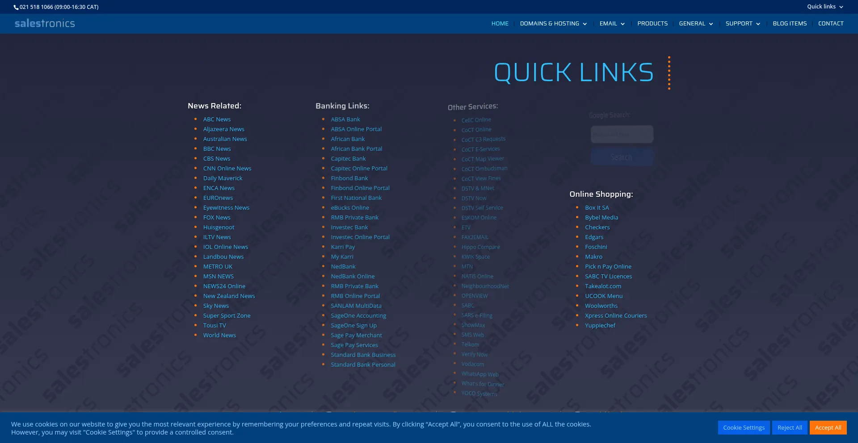This screenshot has height=443, width=858.
Task: Open the Sky News link
Action: pos(216,306)
